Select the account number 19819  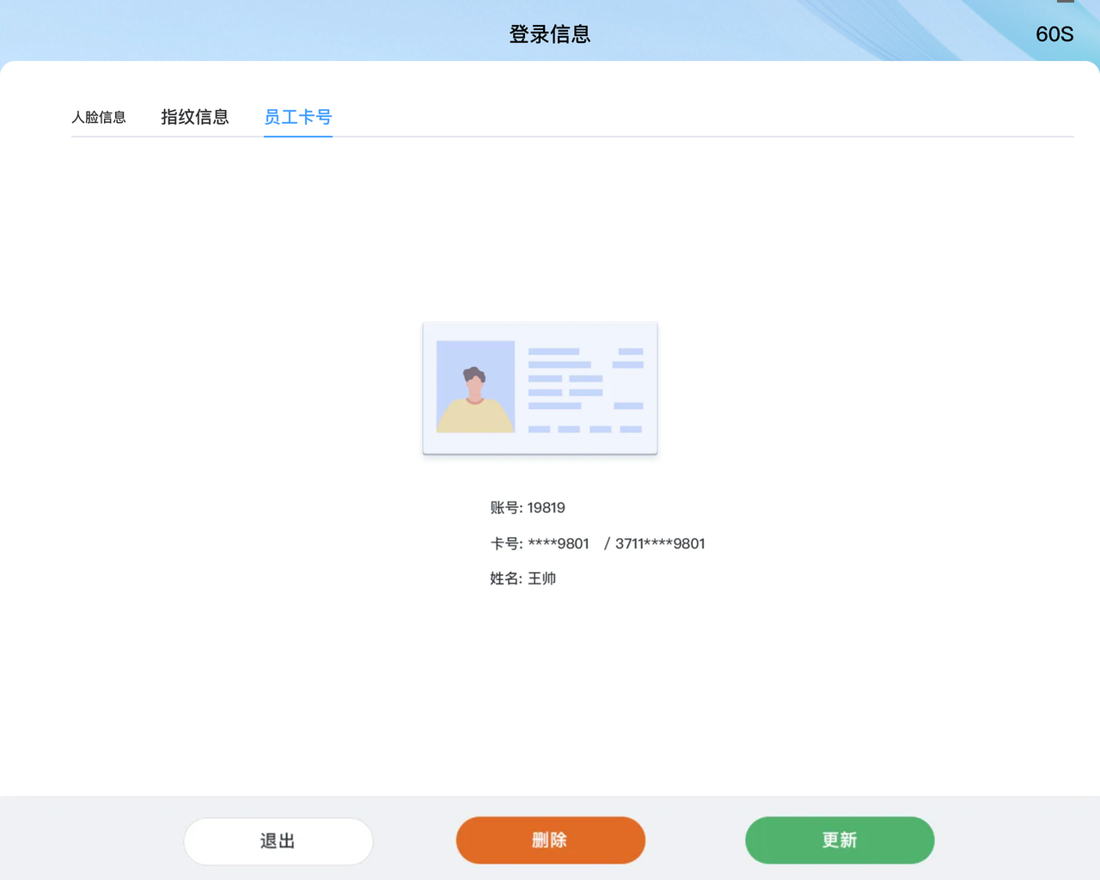546,508
